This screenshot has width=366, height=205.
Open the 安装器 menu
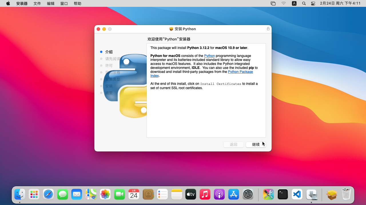[22, 3]
